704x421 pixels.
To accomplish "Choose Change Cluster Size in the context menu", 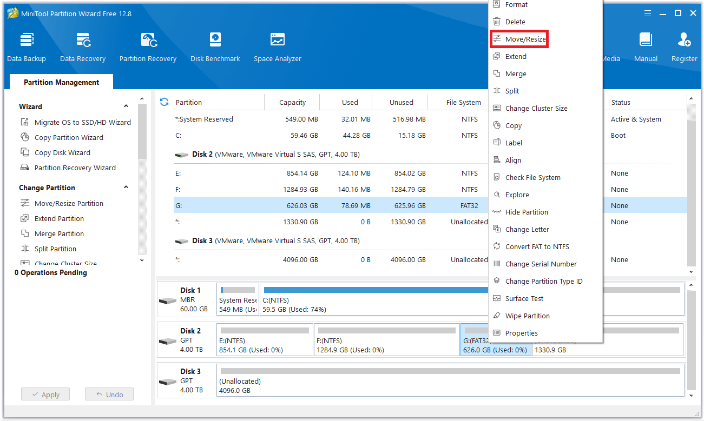I will click(545, 108).
